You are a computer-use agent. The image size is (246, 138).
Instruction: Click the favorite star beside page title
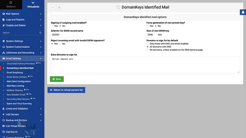pyautogui.click(x=118, y=7)
